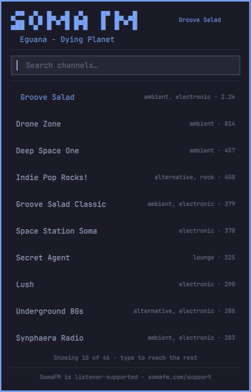
Task: Click the Eguana - Dying Planet track title
Action: 67,40
